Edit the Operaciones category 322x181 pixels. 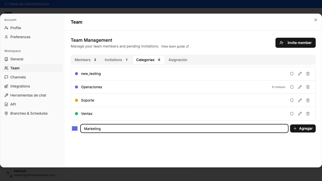pyautogui.click(x=300, y=87)
